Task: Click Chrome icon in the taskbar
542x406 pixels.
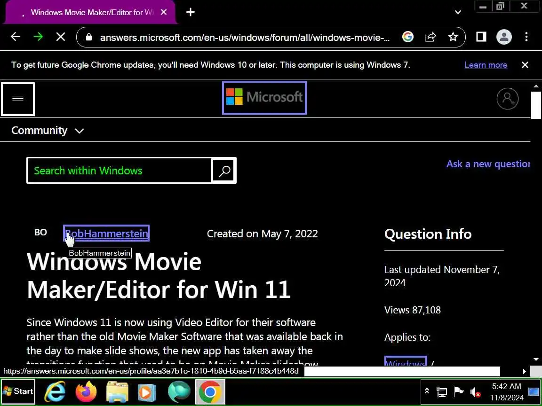Action: (210, 391)
